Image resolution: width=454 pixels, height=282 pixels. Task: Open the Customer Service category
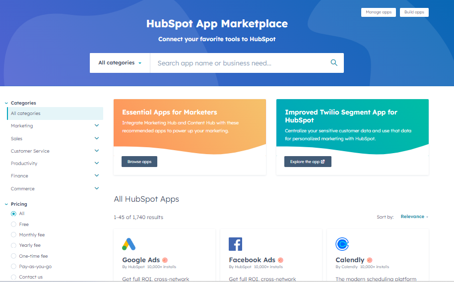[30, 151]
